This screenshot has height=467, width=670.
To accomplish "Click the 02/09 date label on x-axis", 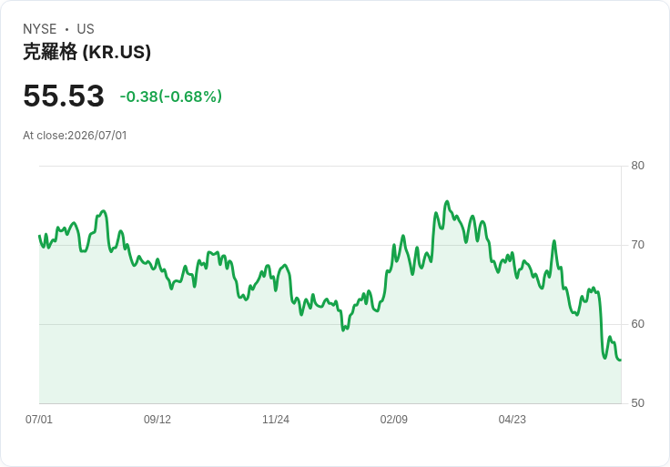I will pos(394,420).
